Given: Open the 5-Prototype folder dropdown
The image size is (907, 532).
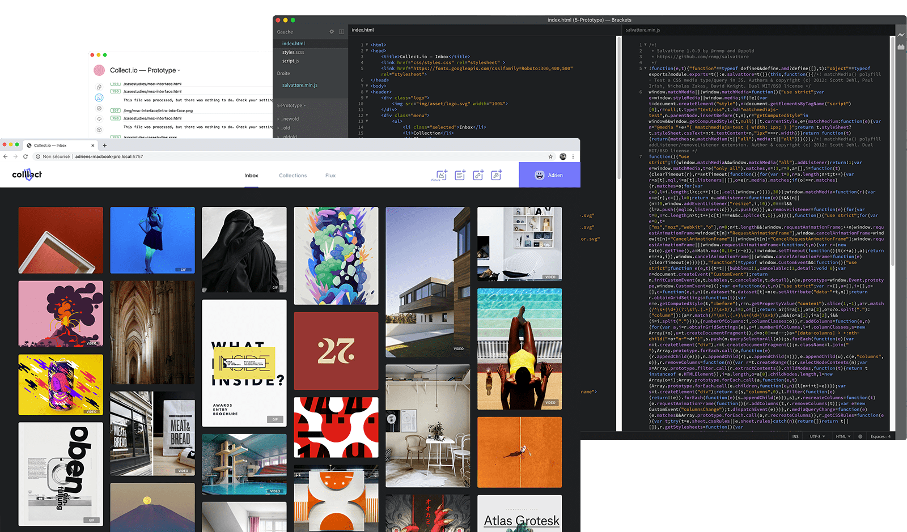Looking at the screenshot, I should pyautogui.click(x=291, y=105).
